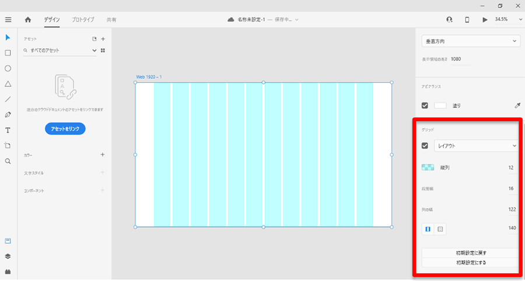
Task: Edit the column width field 122
Action: click(512, 209)
